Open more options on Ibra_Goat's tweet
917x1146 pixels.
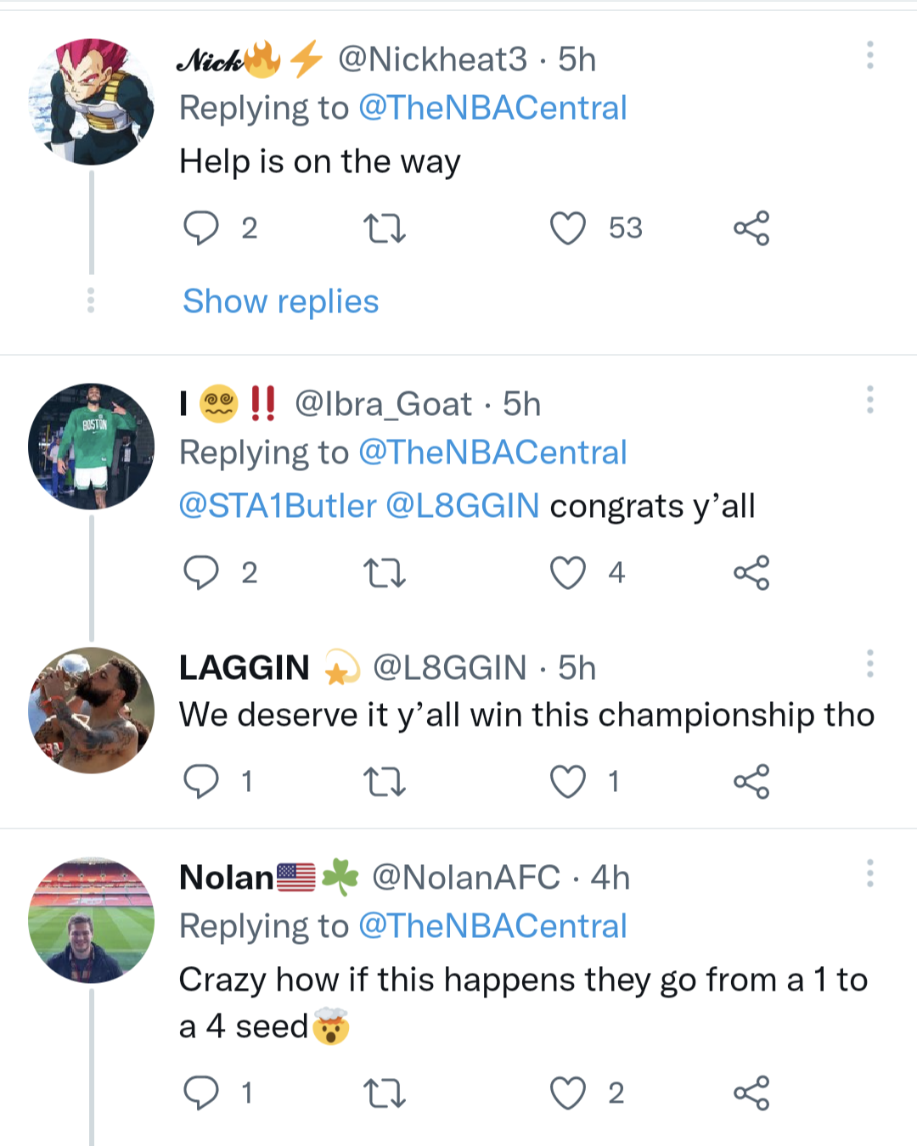point(870,400)
